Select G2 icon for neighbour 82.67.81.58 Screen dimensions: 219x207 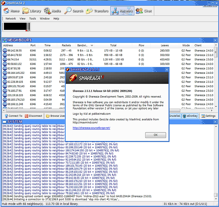[5, 68]
